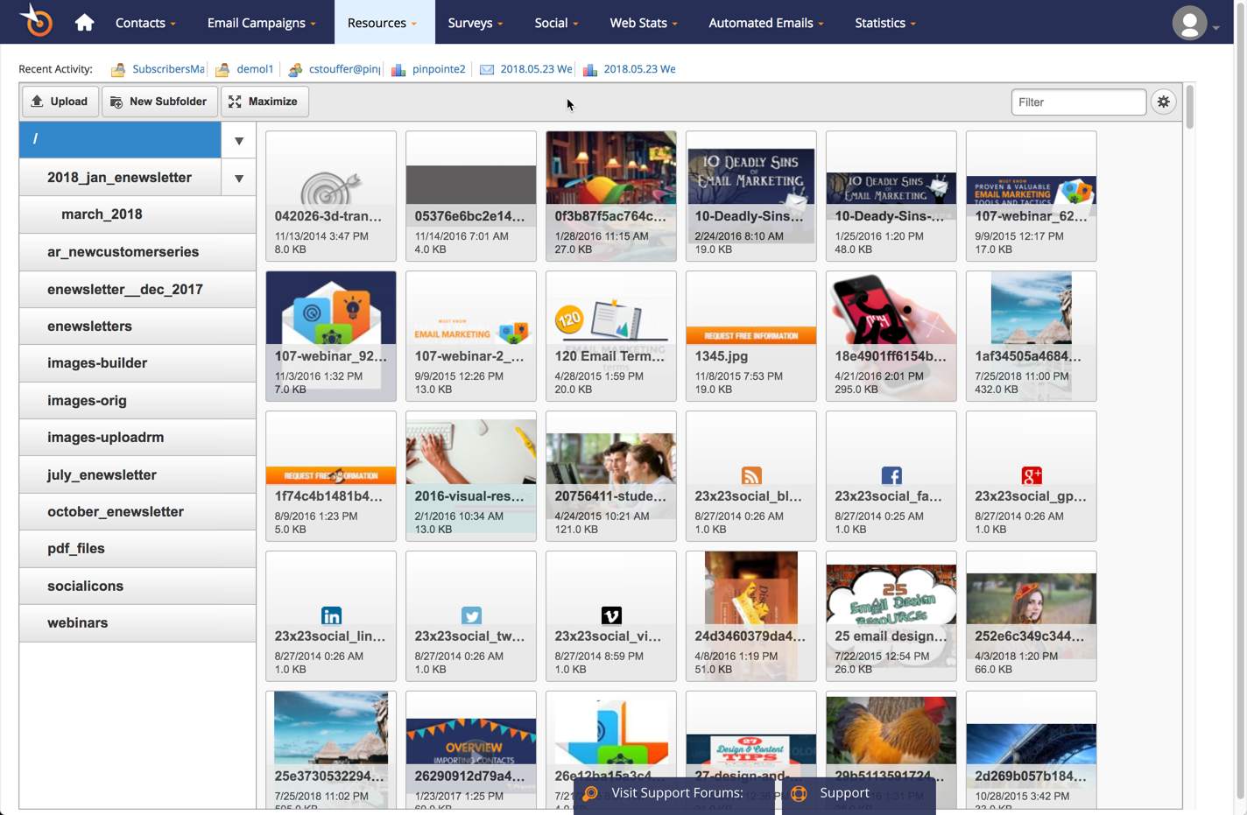Collapse the 2018_jan_enewsletter folder arrow
The height and width of the screenshot is (815, 1247).
click(238, 178)
